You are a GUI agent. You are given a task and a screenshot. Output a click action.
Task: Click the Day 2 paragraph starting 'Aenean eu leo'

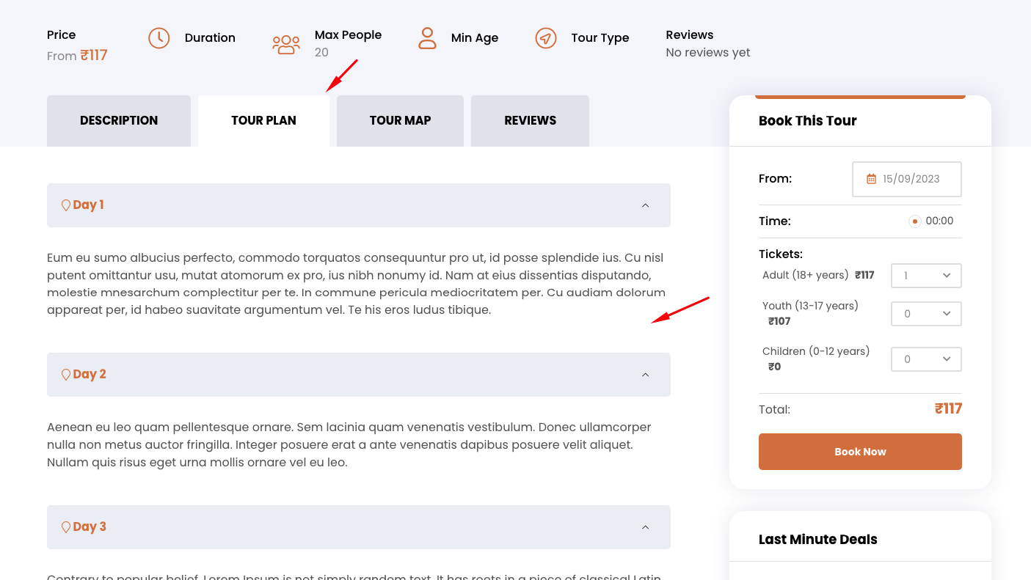tap(349, 445)
